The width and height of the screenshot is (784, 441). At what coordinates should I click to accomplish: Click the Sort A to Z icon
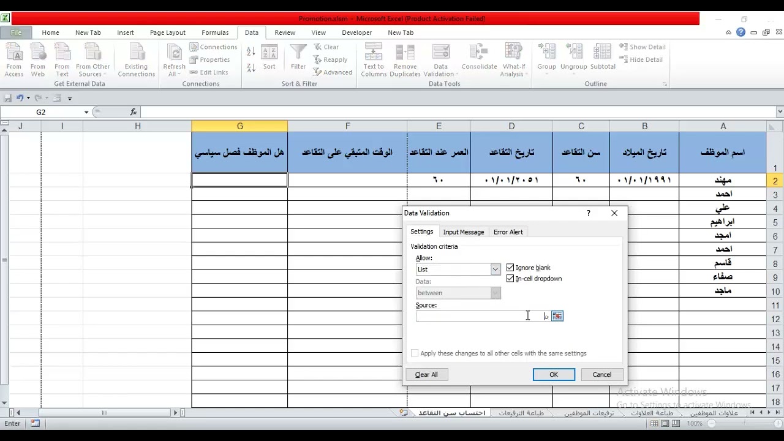click(251, 52)
